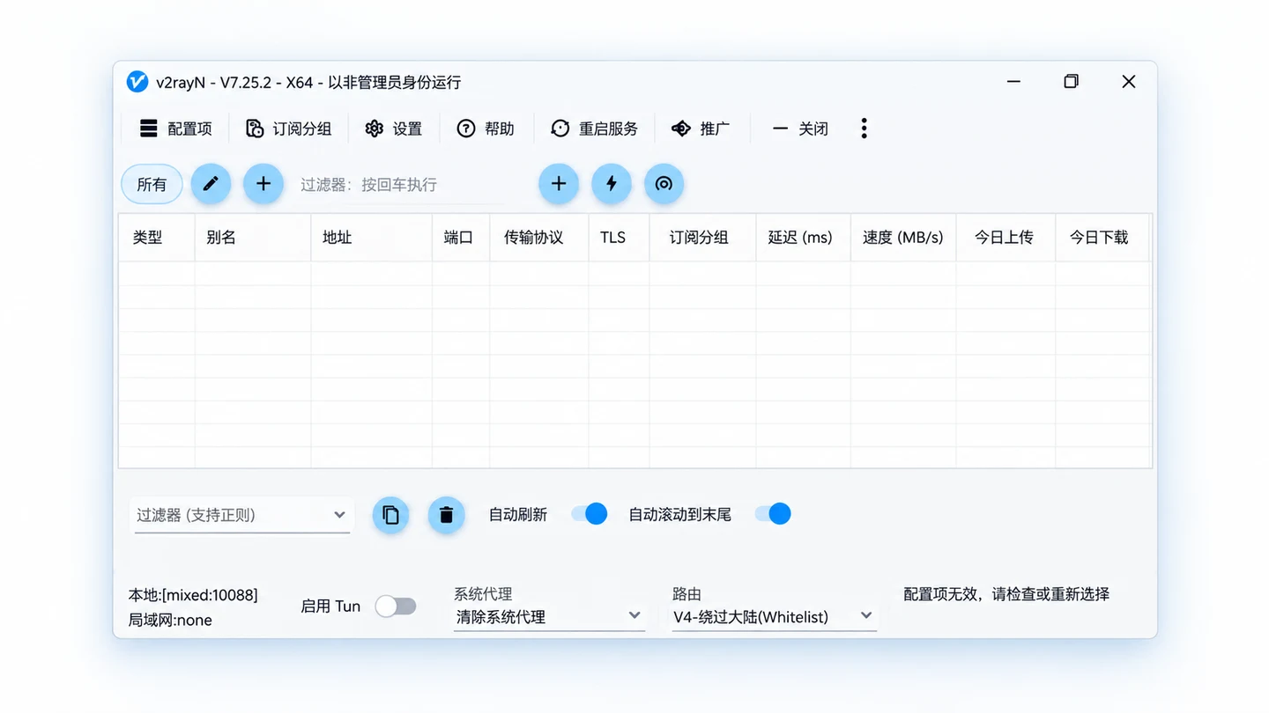1269x713 pixels.
Task: Open the 订阅分组 menu
Action: (288, 129)
